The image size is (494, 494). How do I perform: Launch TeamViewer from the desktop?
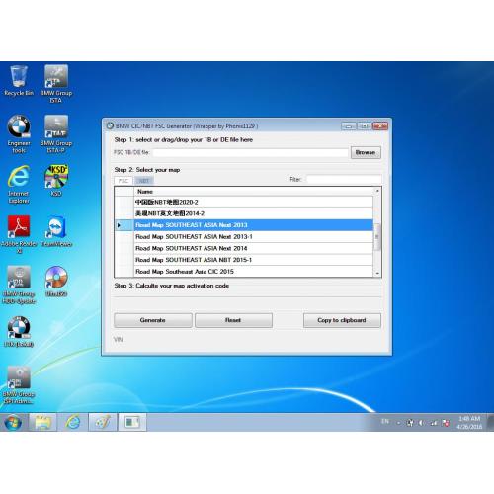tap(56, 231)
